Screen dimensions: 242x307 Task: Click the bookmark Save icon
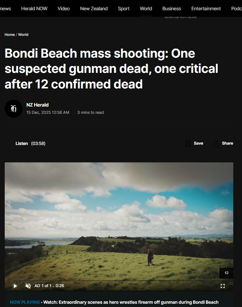click(188, 143)
